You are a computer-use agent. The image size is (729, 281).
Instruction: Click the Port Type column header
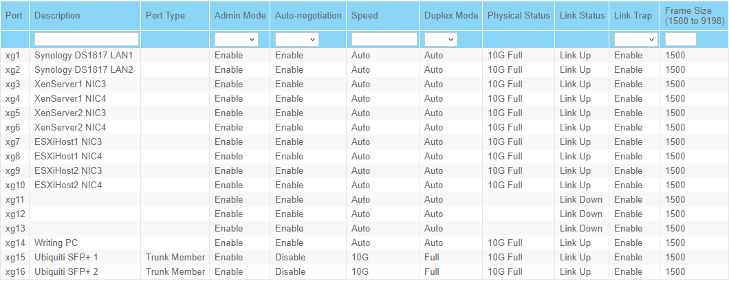click(x=165, y=15)
